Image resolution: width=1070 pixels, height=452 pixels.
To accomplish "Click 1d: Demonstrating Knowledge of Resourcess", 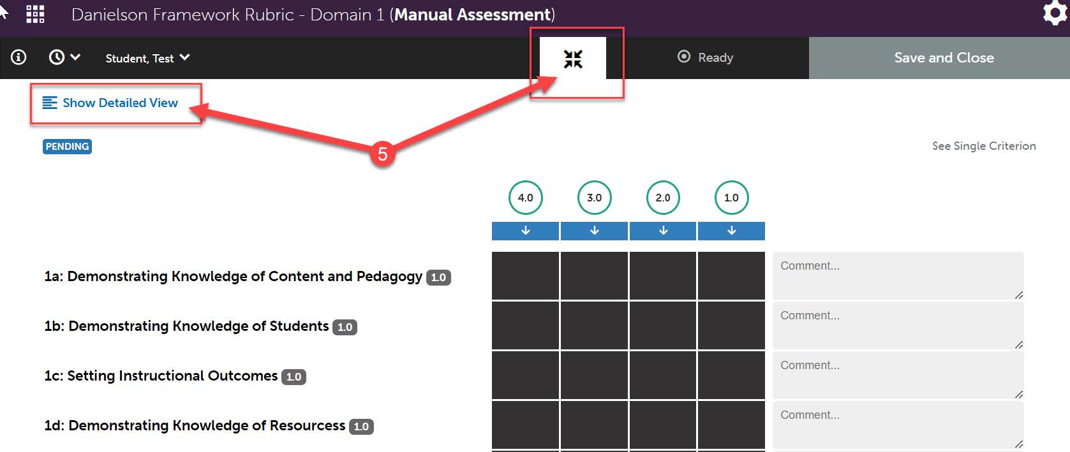I will pyautogui.click(x=195, y=425).
